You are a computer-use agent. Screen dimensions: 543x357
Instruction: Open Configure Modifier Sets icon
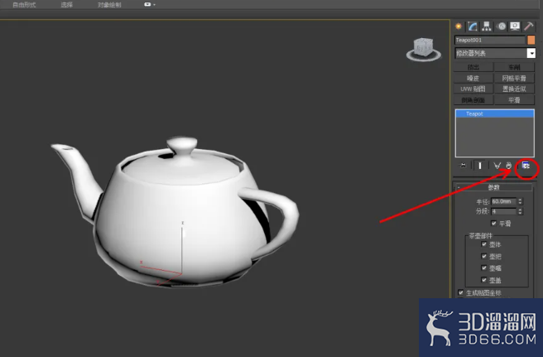(x=526, y=166)
